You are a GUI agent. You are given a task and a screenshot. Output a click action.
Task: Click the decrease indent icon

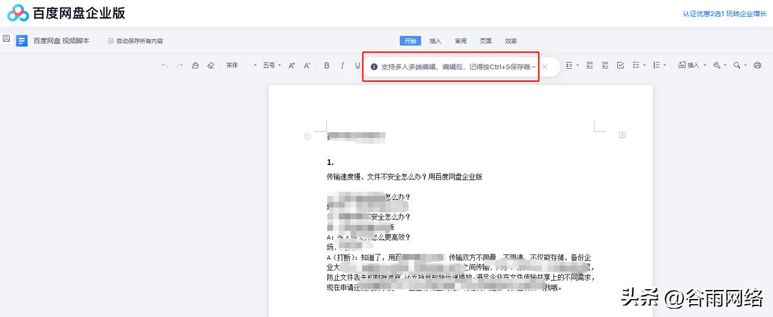pyautogui.click(x=589, y=65)
